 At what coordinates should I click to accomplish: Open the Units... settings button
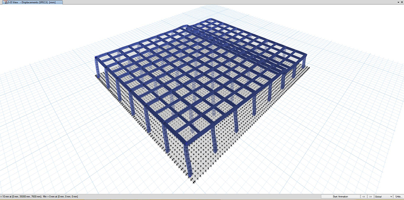(x=399, y=197)
